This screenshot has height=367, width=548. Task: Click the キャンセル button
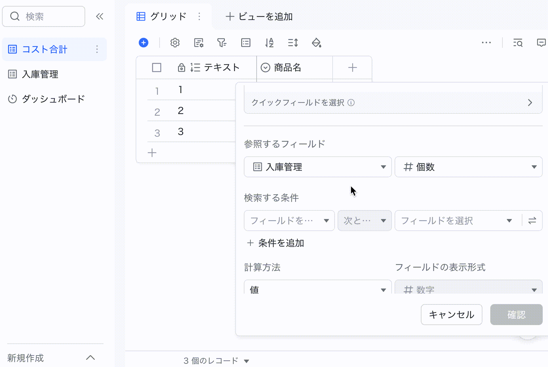[451, 315]
